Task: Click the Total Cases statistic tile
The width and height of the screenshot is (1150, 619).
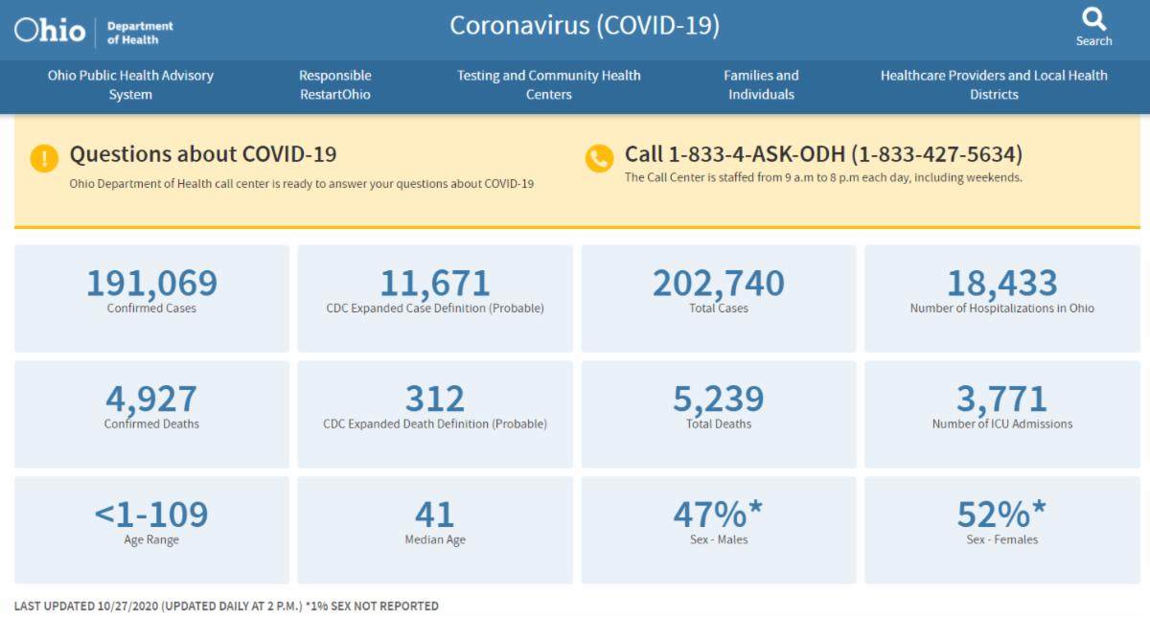Action: pos(719,297)
